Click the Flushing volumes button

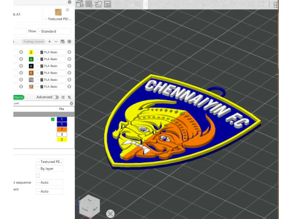click(33, 41)
